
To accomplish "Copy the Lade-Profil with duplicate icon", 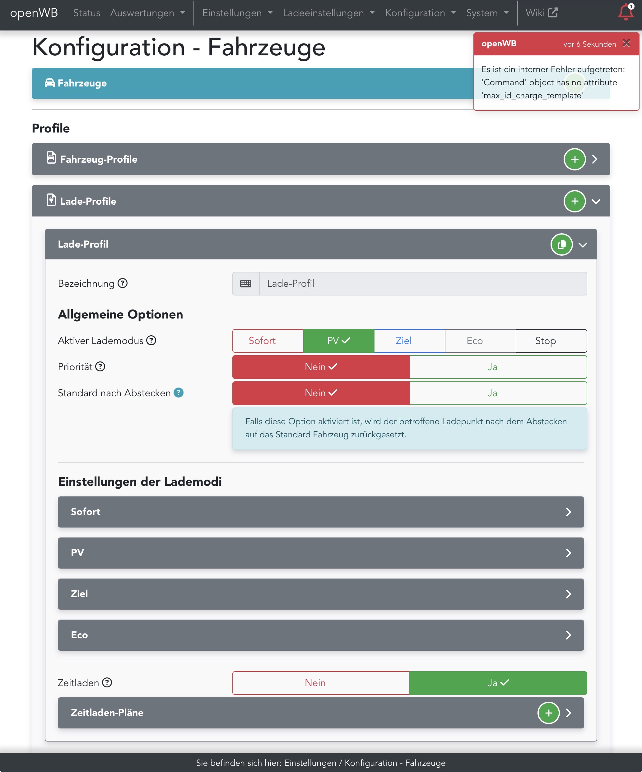I will click(x=561, y=244).
